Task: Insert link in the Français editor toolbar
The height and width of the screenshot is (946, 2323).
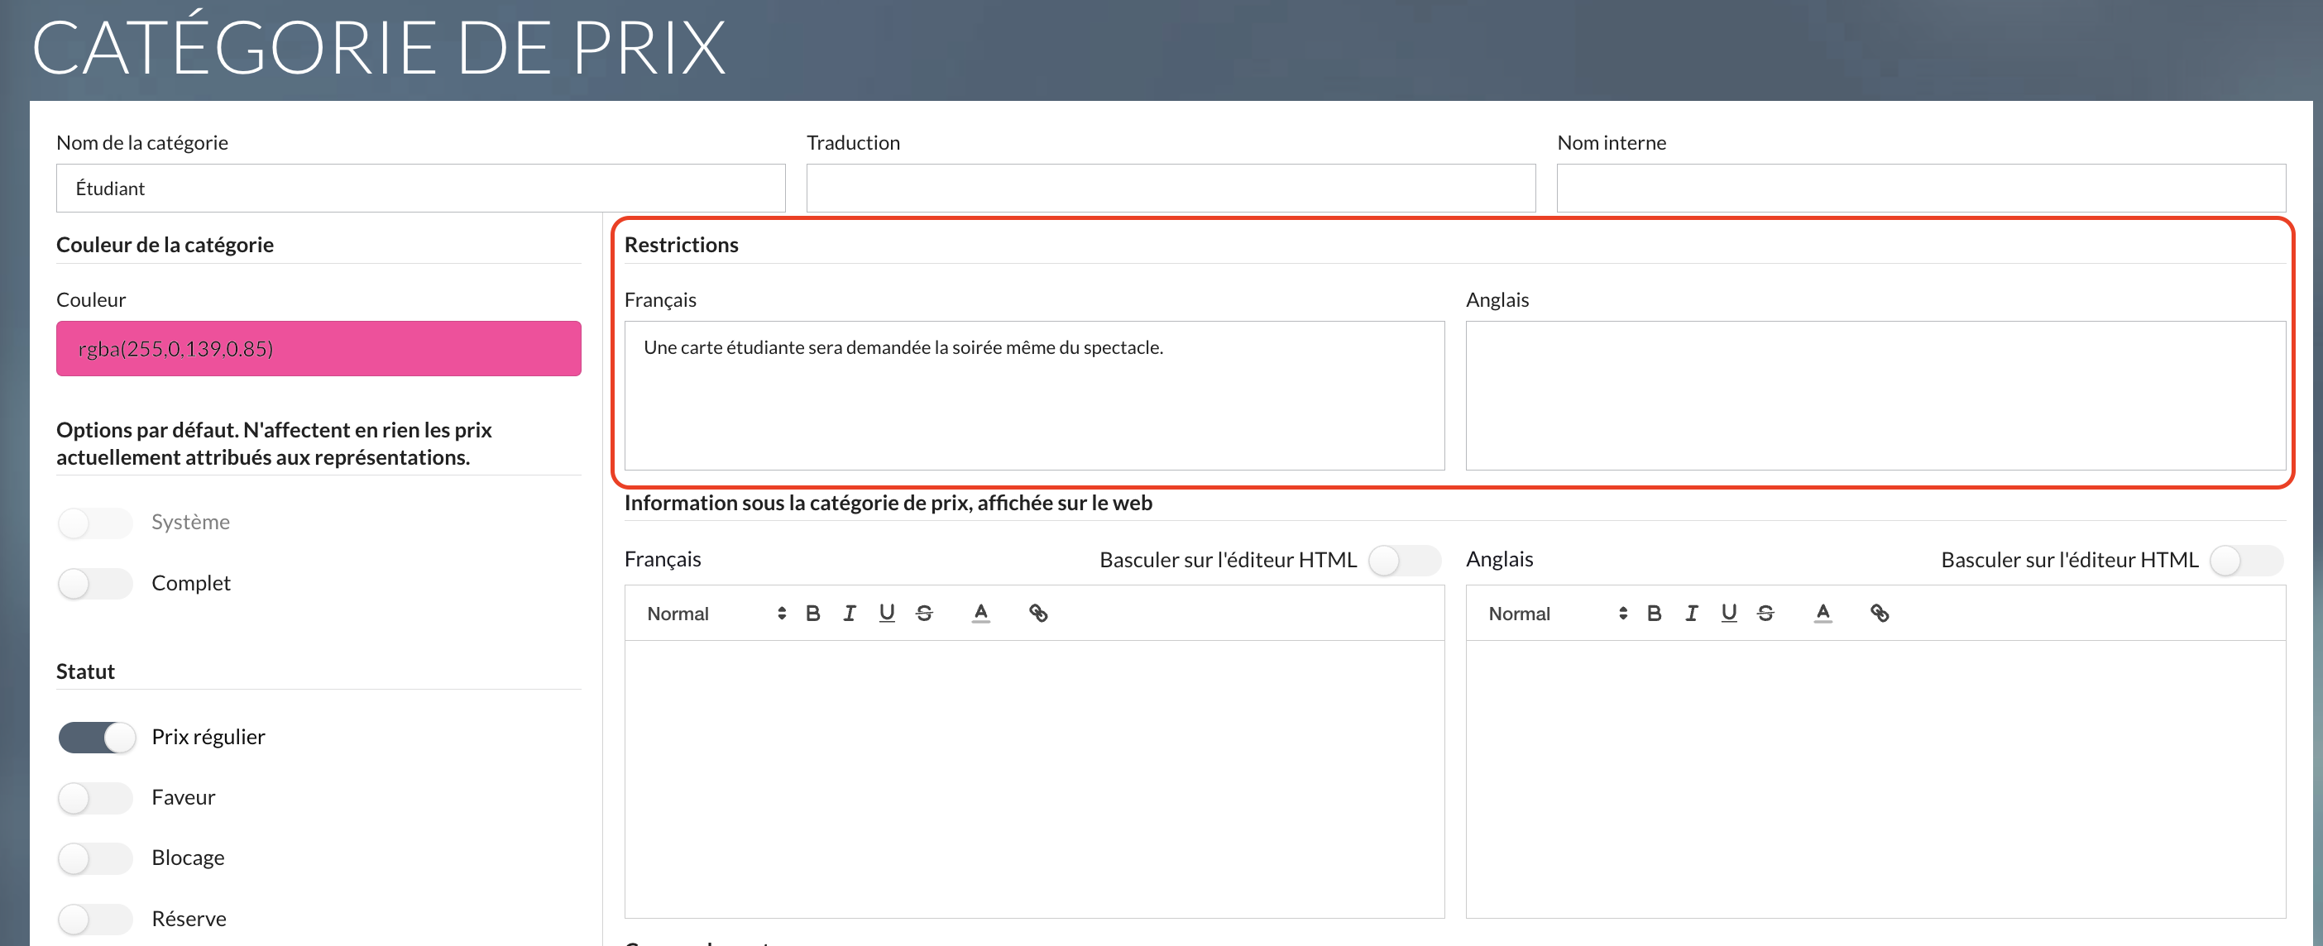Action: 1038,614
